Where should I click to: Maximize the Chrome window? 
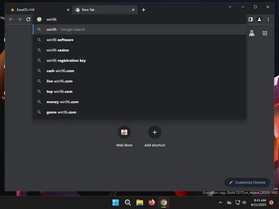[255, 7]
